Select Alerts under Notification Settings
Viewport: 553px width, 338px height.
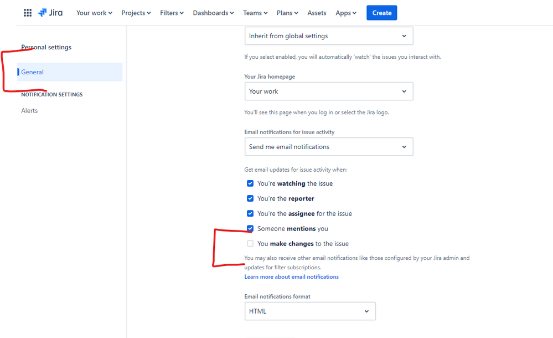(29, 110)
